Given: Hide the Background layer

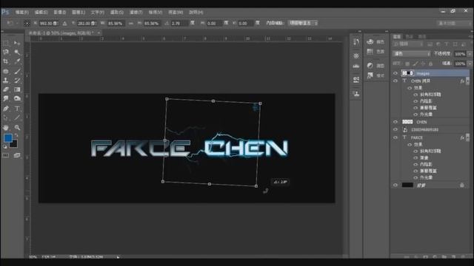Looking at the screenshot, I should point(395,185).
